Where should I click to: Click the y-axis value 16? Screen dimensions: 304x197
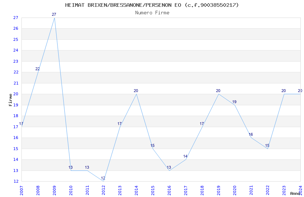[x=16, y=138]
